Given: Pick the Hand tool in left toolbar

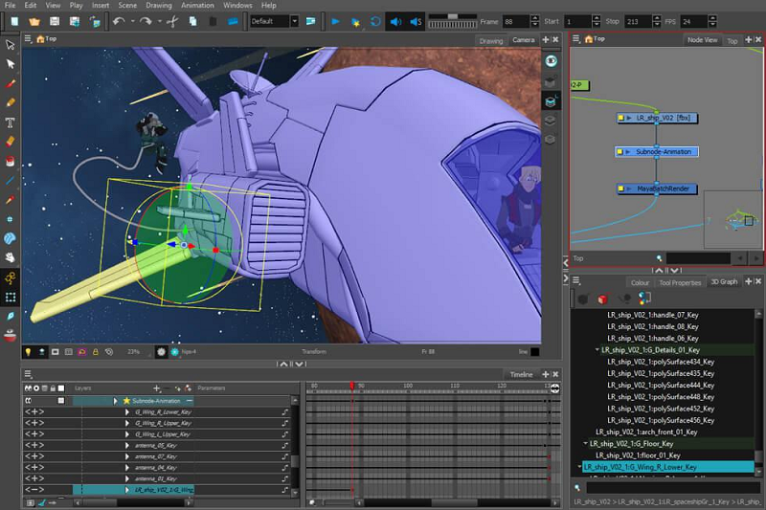Looking at the screenshot, I should (x=10, y=257).
